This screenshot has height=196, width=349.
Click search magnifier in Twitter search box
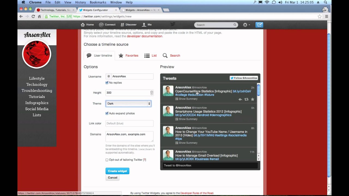tap(235, 25)
